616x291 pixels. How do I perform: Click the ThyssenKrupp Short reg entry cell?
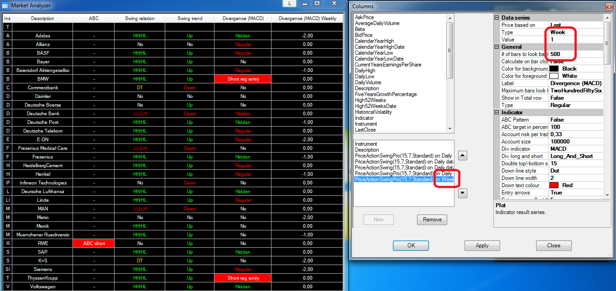pyautogui.click(x=243, y=278)
